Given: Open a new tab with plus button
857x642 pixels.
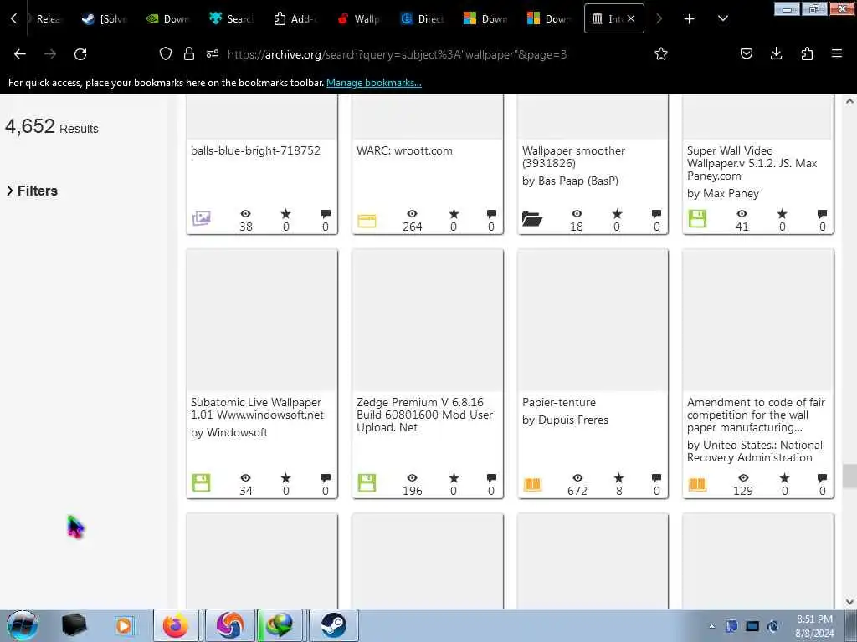Looking at the screenshot, I should (x=690, y=19).
